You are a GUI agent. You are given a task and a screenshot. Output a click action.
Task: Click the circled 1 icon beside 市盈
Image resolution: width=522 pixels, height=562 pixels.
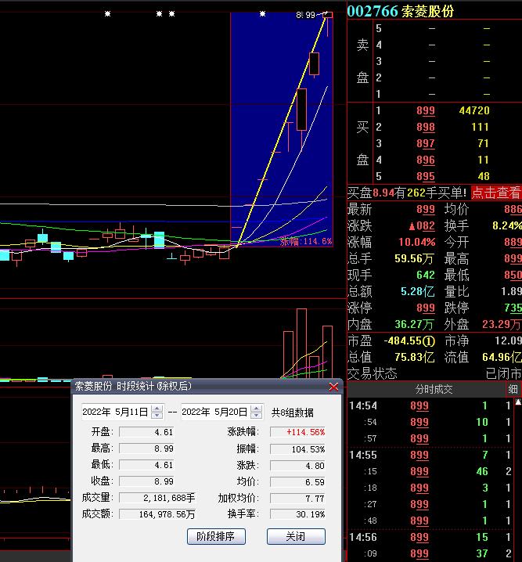coord(428,341)
